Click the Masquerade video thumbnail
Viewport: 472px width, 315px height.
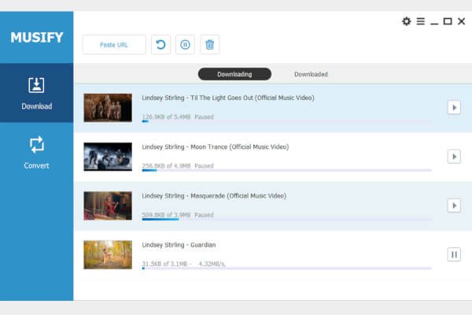pyautogui.click(x=108, y=206)
